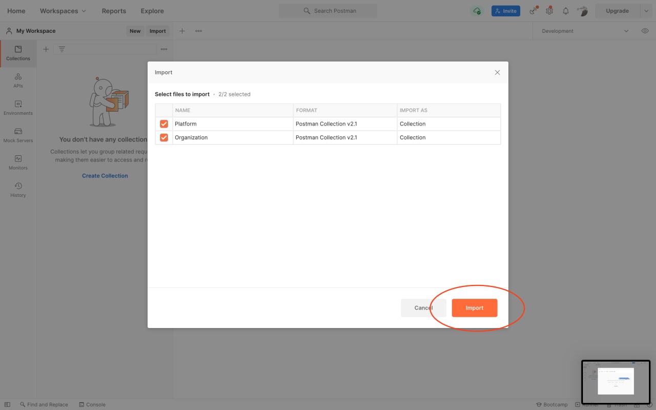656x410 pixels.
Task: Select the Organization name cell
Action: click(x=233, y=137)
